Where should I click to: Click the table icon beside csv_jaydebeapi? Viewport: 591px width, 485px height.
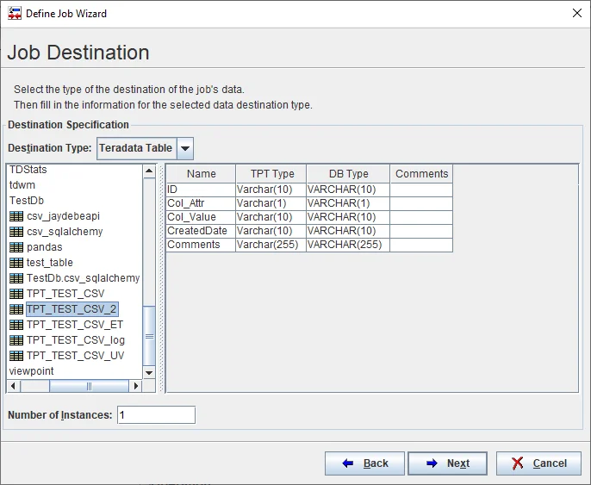tap(16, 216)
